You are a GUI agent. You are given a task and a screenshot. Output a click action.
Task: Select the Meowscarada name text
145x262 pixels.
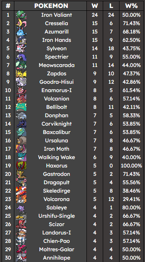(x=57, y=65)
